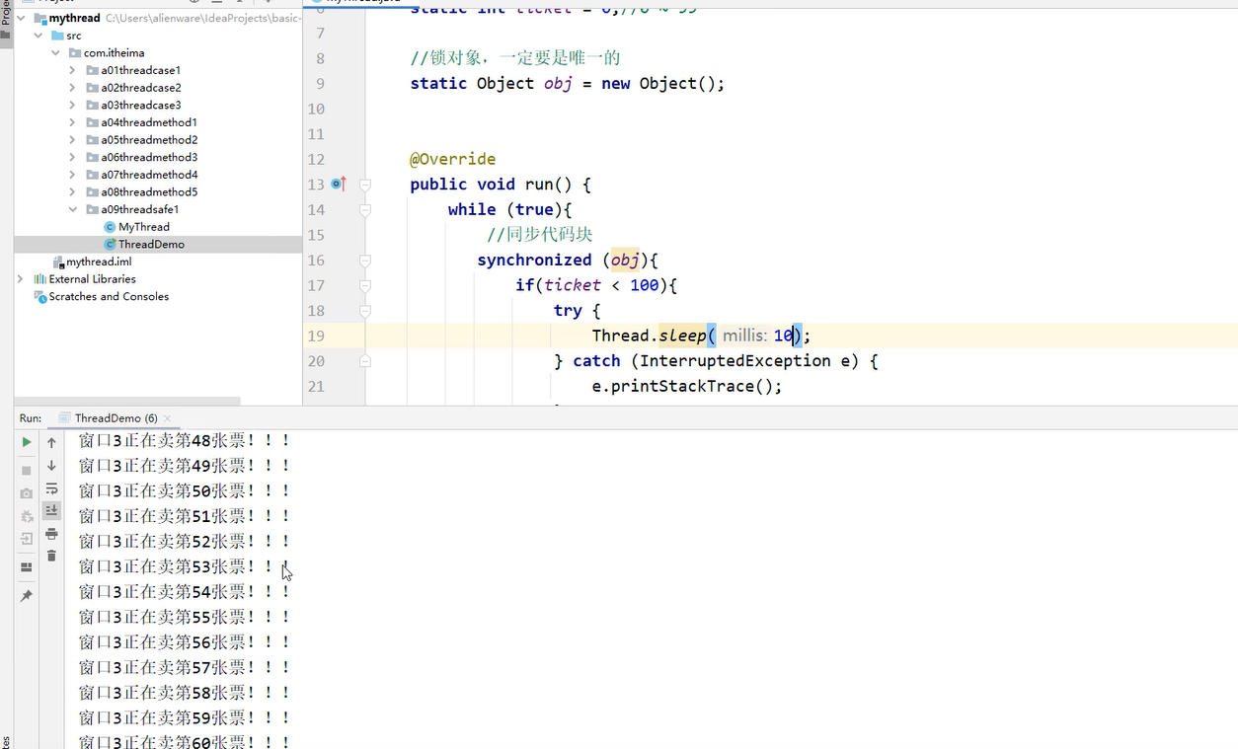Screen dimensions: 1238x749
Task: Click the down stack trace arrow
Action: tap(52, 466)
